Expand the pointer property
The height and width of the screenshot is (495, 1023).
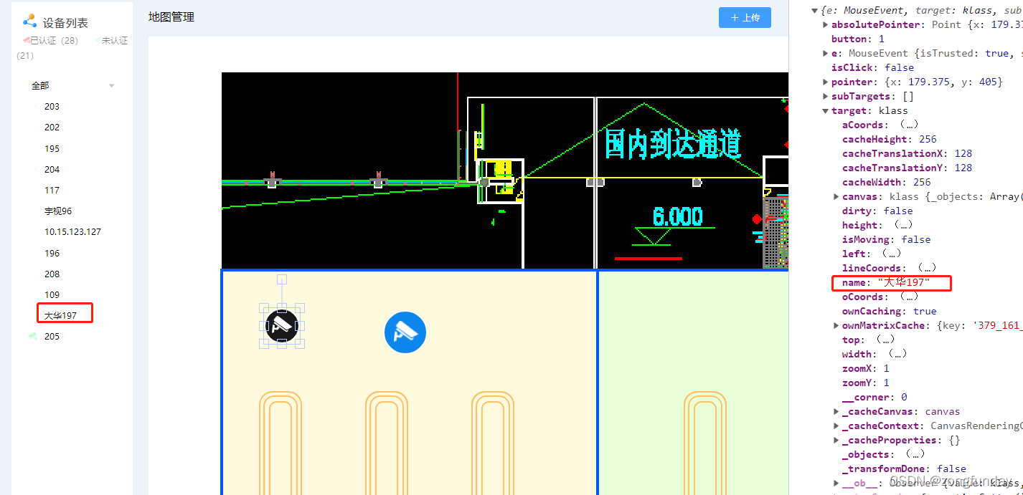click(x=826, y=82)
